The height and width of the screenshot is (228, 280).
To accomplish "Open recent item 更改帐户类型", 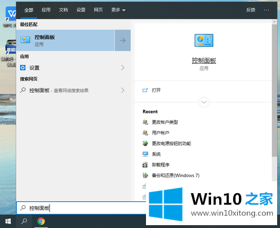I will [165, 122].
